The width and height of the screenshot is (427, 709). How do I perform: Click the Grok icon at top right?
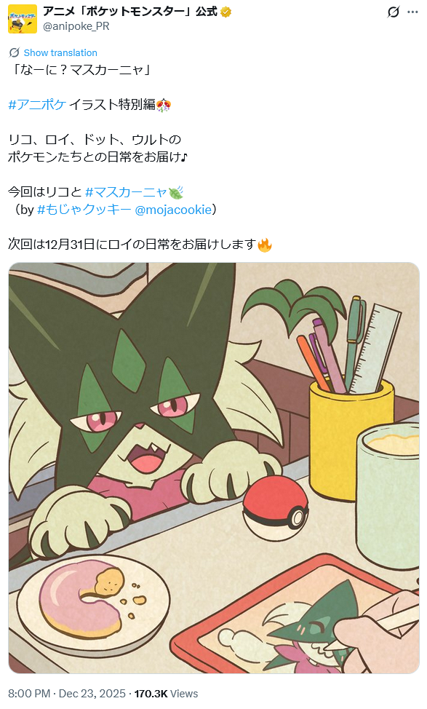(394, 12)
